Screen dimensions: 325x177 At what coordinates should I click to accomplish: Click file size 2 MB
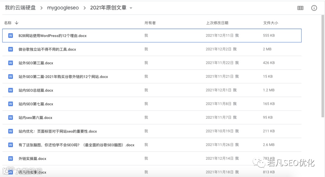[267, 49]
